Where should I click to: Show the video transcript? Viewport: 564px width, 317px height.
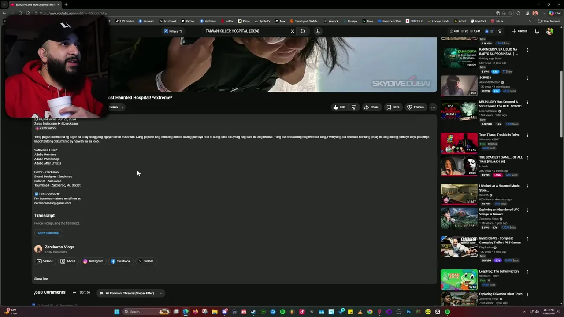pyautogui.click(x=48, y=233)
